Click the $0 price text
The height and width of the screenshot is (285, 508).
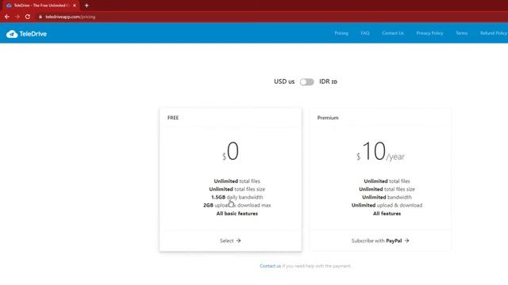(x=230, y=151)
